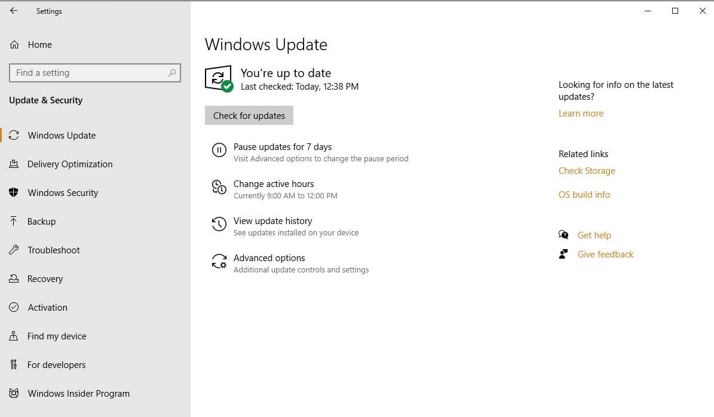Maximize the Settings window
The width and height of the screenshot is (714, 417).
point(675,11)
